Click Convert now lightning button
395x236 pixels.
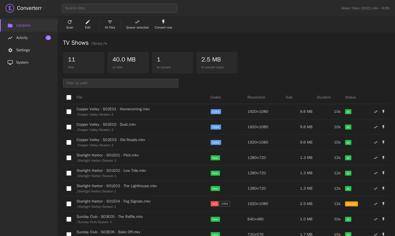163,24
